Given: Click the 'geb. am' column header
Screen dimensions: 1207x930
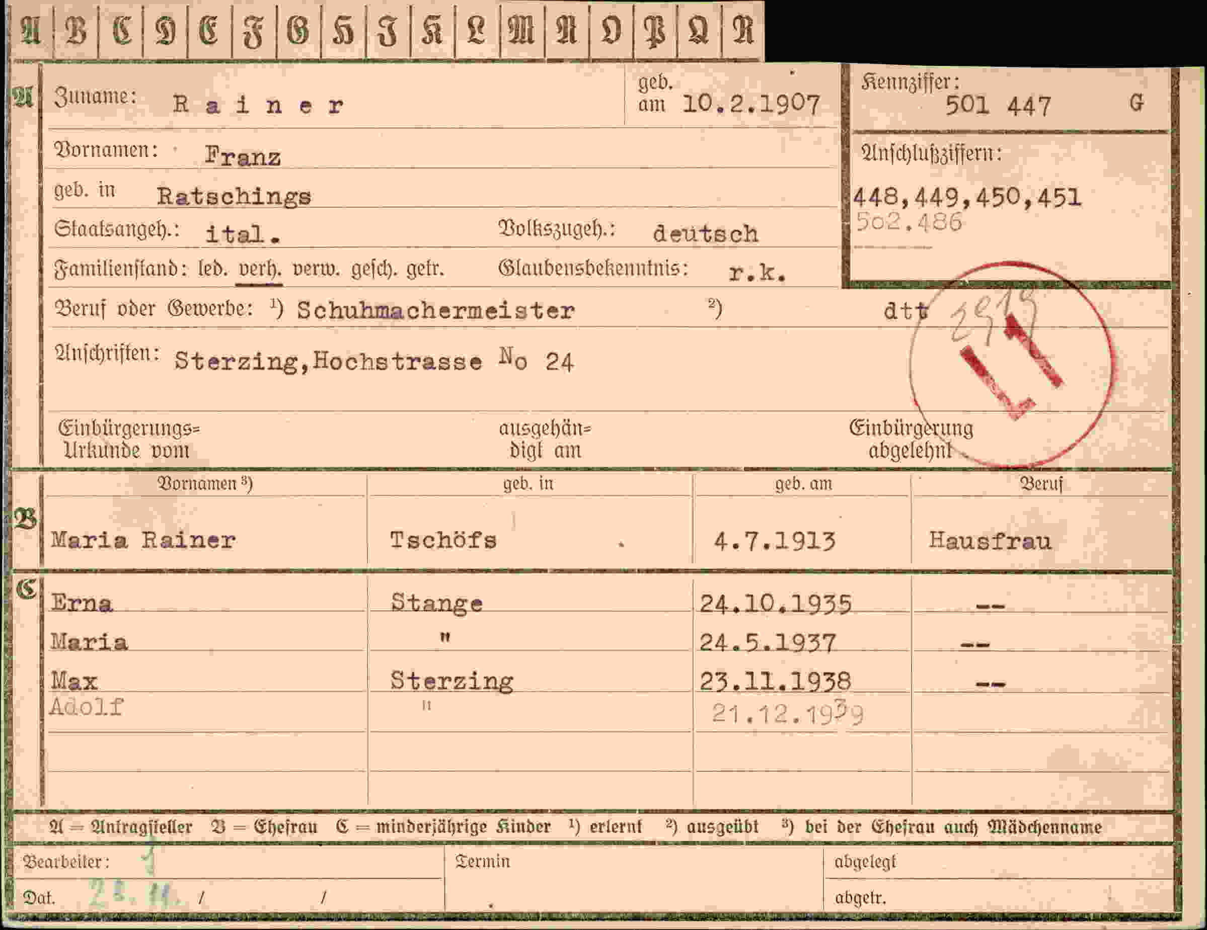Looking at the screenshot, I should point(803,484).
